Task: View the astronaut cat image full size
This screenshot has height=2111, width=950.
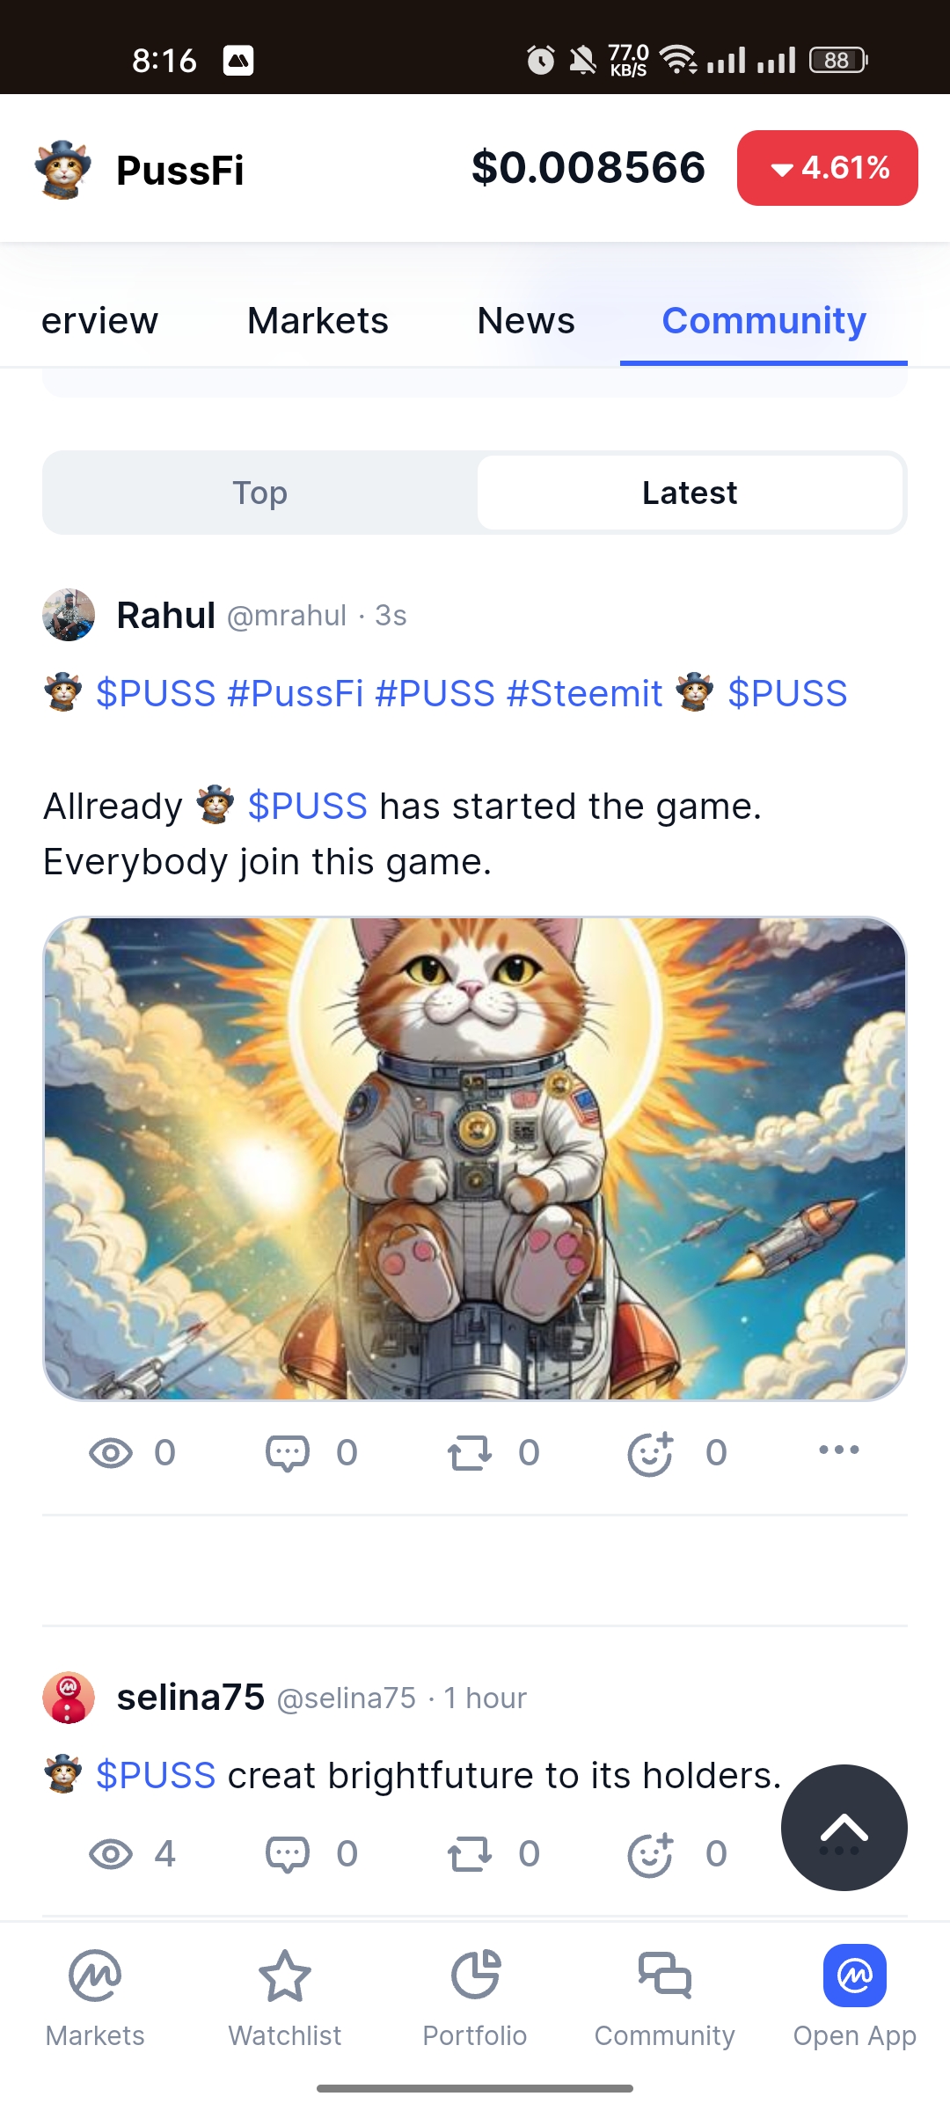Action: coord(475,1158)
